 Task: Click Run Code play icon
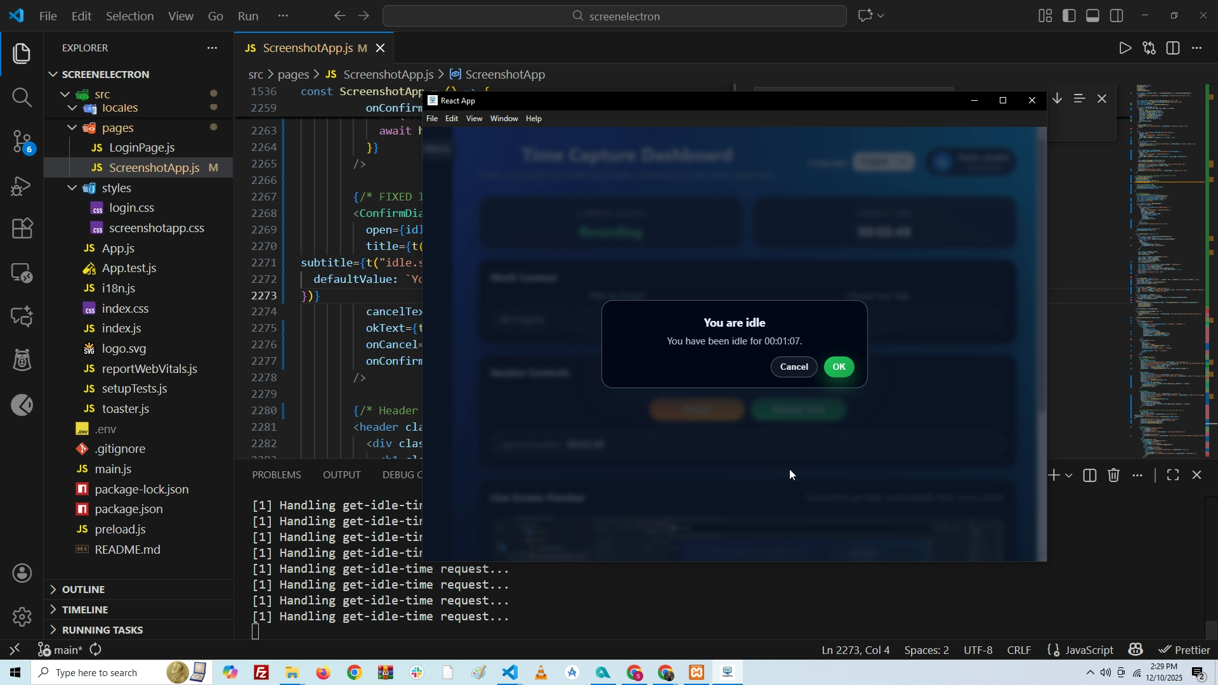tap(1125, 48)
